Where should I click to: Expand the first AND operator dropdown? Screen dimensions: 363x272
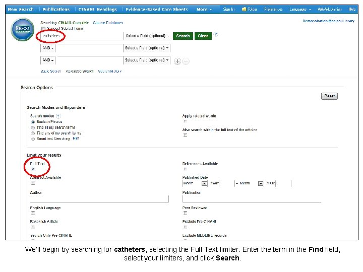[48, 48]
